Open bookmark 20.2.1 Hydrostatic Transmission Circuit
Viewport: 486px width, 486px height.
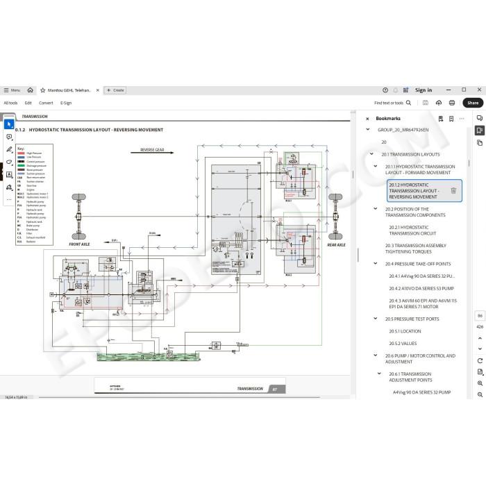pos(412,231)
